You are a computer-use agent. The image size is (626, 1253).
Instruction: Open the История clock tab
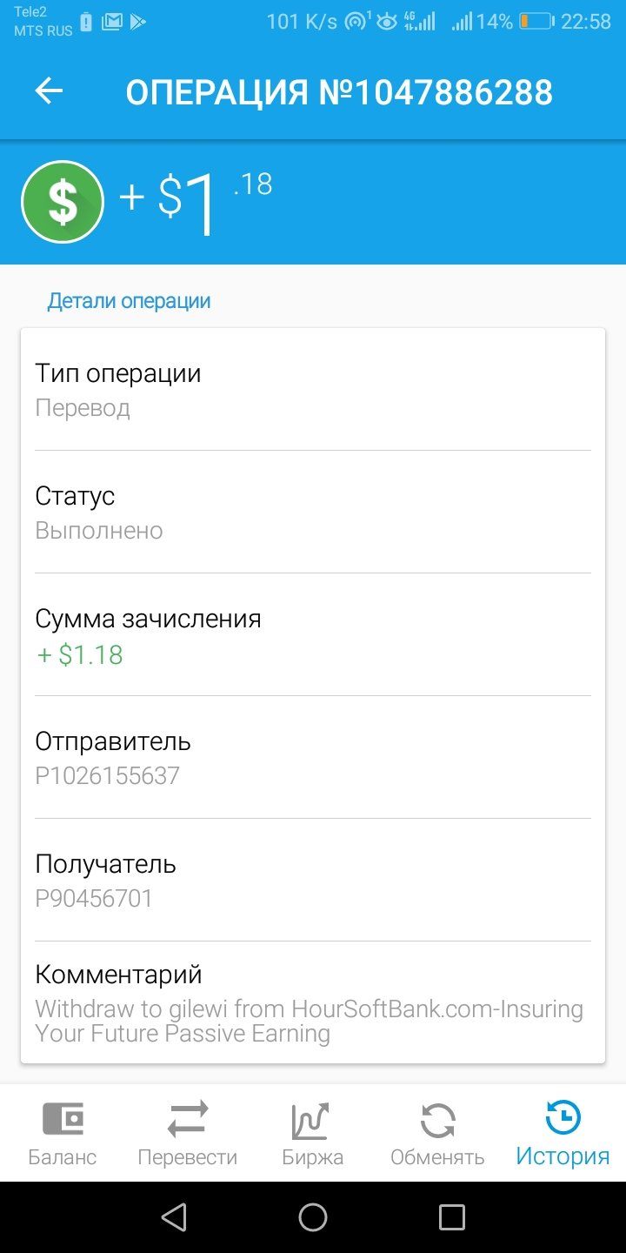tap(563, 1133)
